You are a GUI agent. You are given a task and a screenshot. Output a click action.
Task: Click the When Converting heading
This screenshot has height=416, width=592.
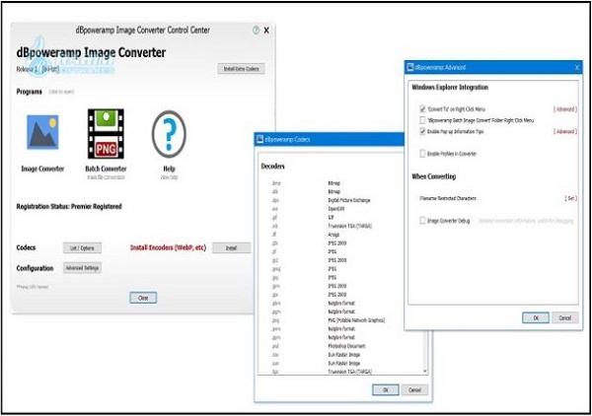pyautogui.click(x=434, y=176)
